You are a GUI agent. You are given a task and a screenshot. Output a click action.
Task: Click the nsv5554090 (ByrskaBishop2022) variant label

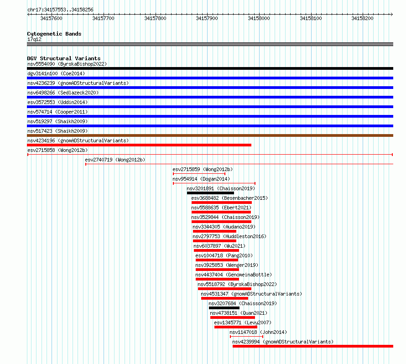(67, 64)
